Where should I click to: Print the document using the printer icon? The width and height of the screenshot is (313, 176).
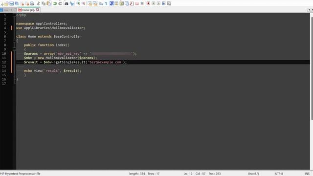(32, 3)
